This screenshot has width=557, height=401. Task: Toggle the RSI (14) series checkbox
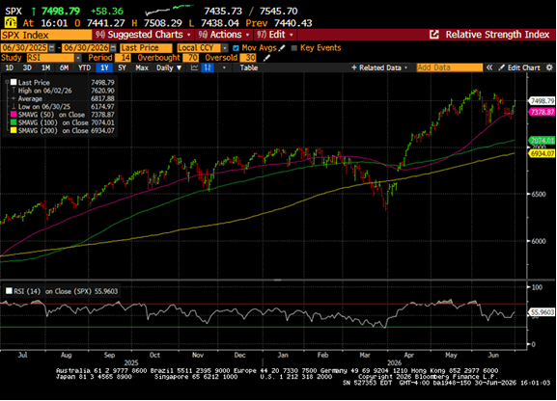[x=9, y=291]
